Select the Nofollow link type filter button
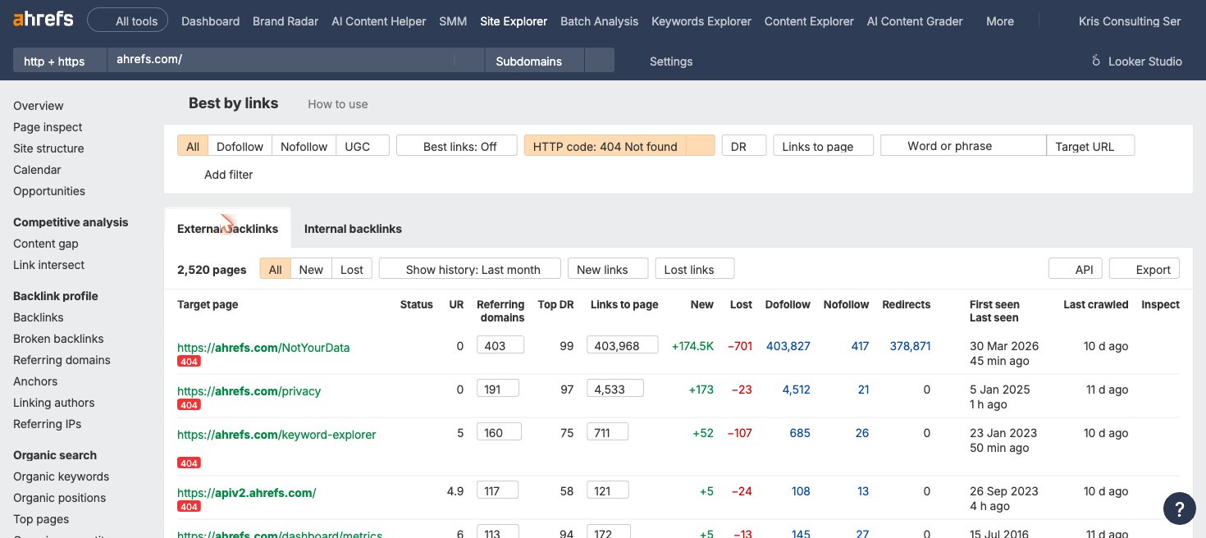Image resolution: width=1206 pixels, height=538 pixels. [x=304, y=146]
